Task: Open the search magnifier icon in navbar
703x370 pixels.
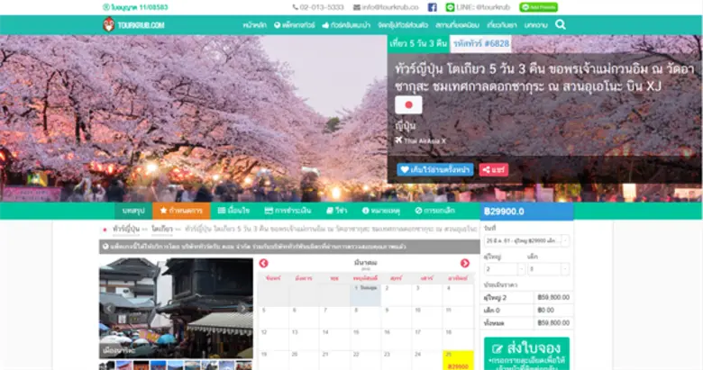Action: [561, 24]
